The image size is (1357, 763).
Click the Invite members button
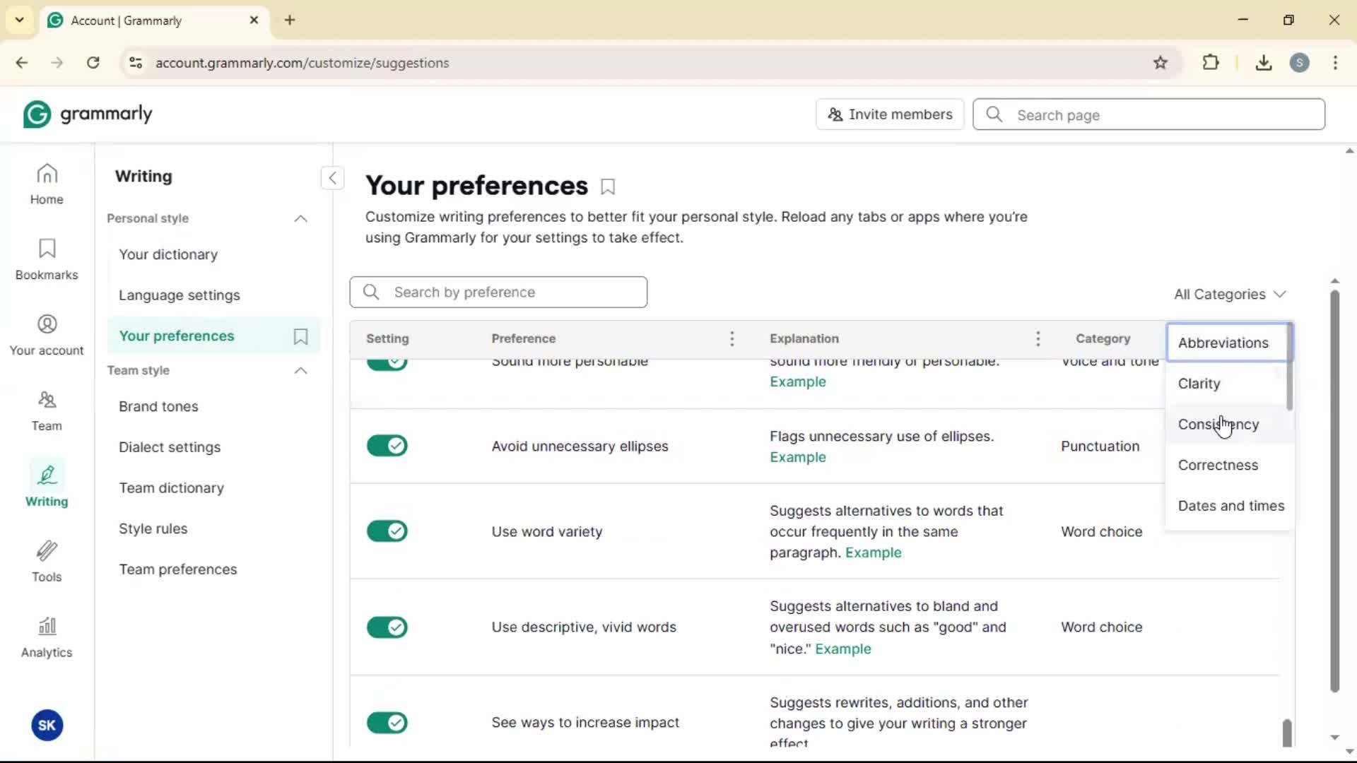coord(890,114)
